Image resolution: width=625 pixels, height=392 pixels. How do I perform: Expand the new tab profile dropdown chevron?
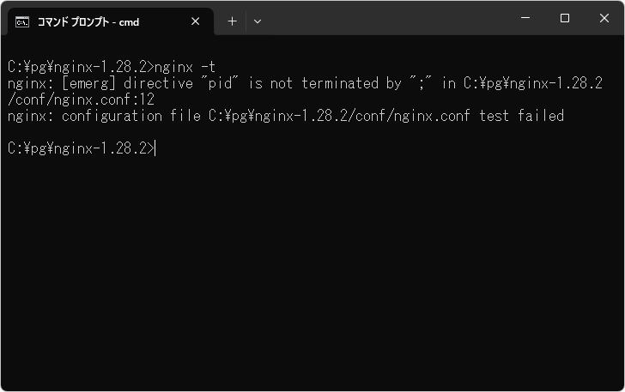[258, 21]
